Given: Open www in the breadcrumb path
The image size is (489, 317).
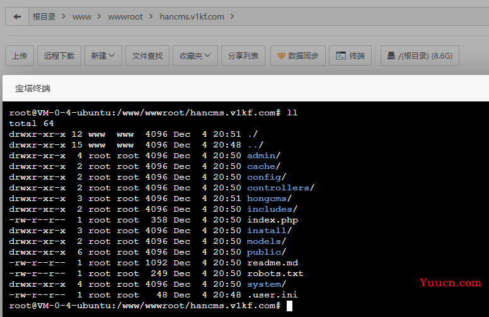Looking at the screenshot, I should pos(82,16).
